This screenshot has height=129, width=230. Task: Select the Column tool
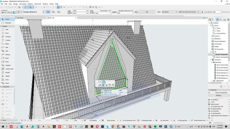pyautogui.click(x=7, y=40)
